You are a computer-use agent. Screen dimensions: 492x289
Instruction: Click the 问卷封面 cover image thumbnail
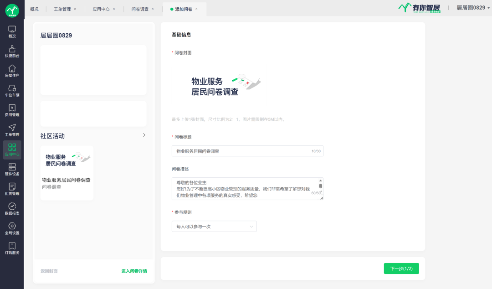pyautogui.click(x=220, y=85)
